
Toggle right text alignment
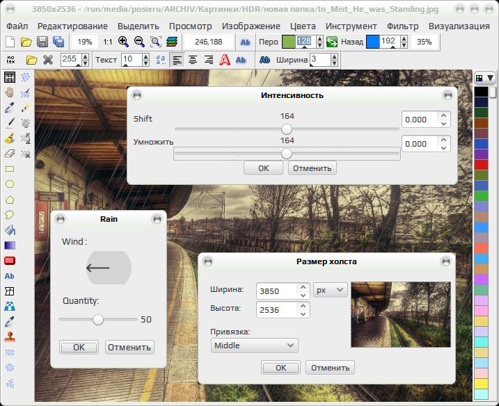(x=209, y=60)
